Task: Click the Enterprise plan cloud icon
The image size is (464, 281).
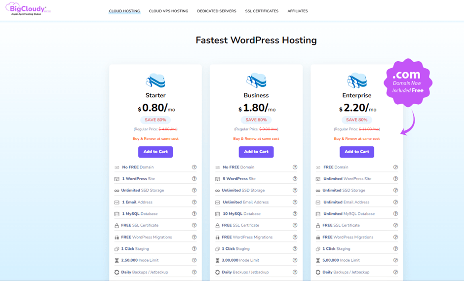Action: 356,80
